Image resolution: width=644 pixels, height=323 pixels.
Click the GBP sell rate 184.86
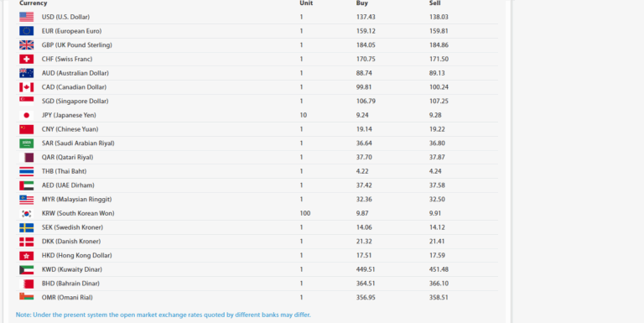(439, 44)
